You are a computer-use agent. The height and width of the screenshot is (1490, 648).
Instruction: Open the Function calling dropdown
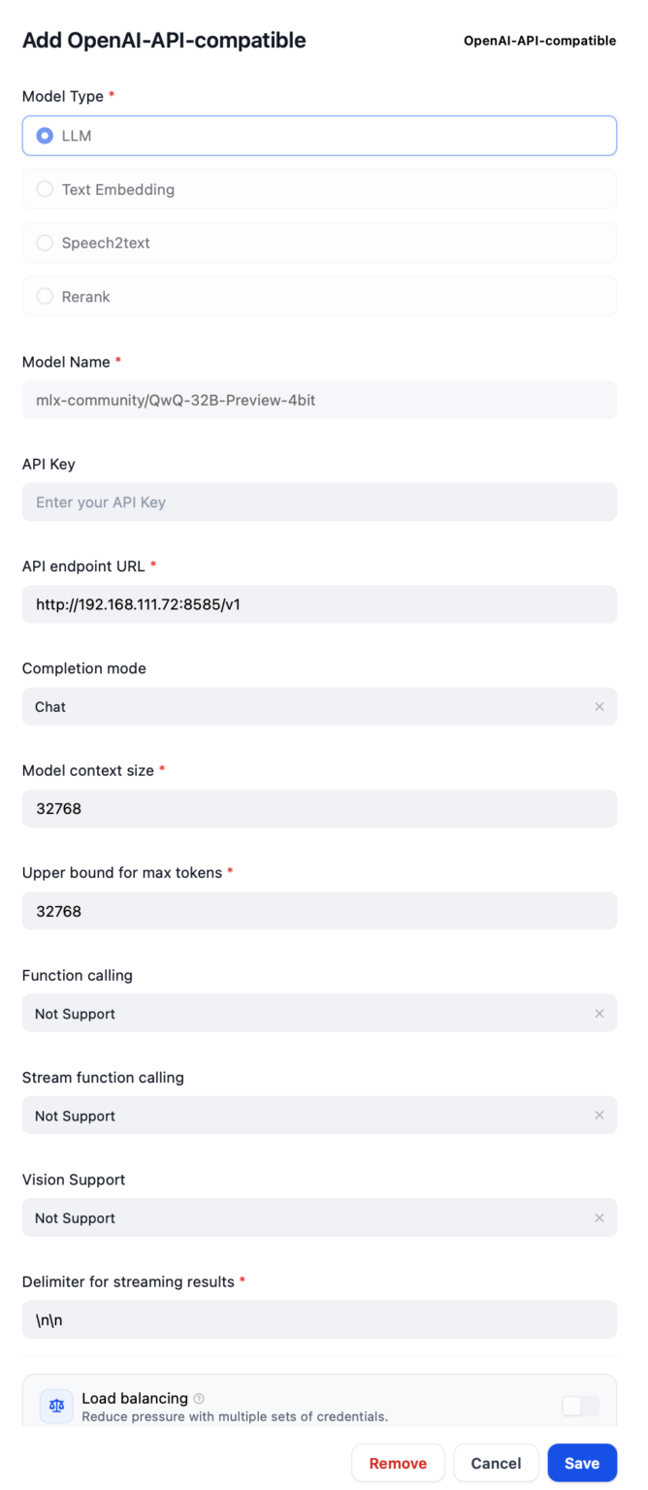coord(291,1013)
